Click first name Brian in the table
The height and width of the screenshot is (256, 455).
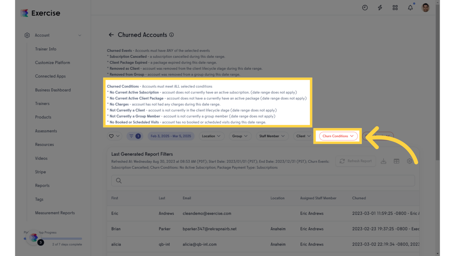[x=116, y=229]
